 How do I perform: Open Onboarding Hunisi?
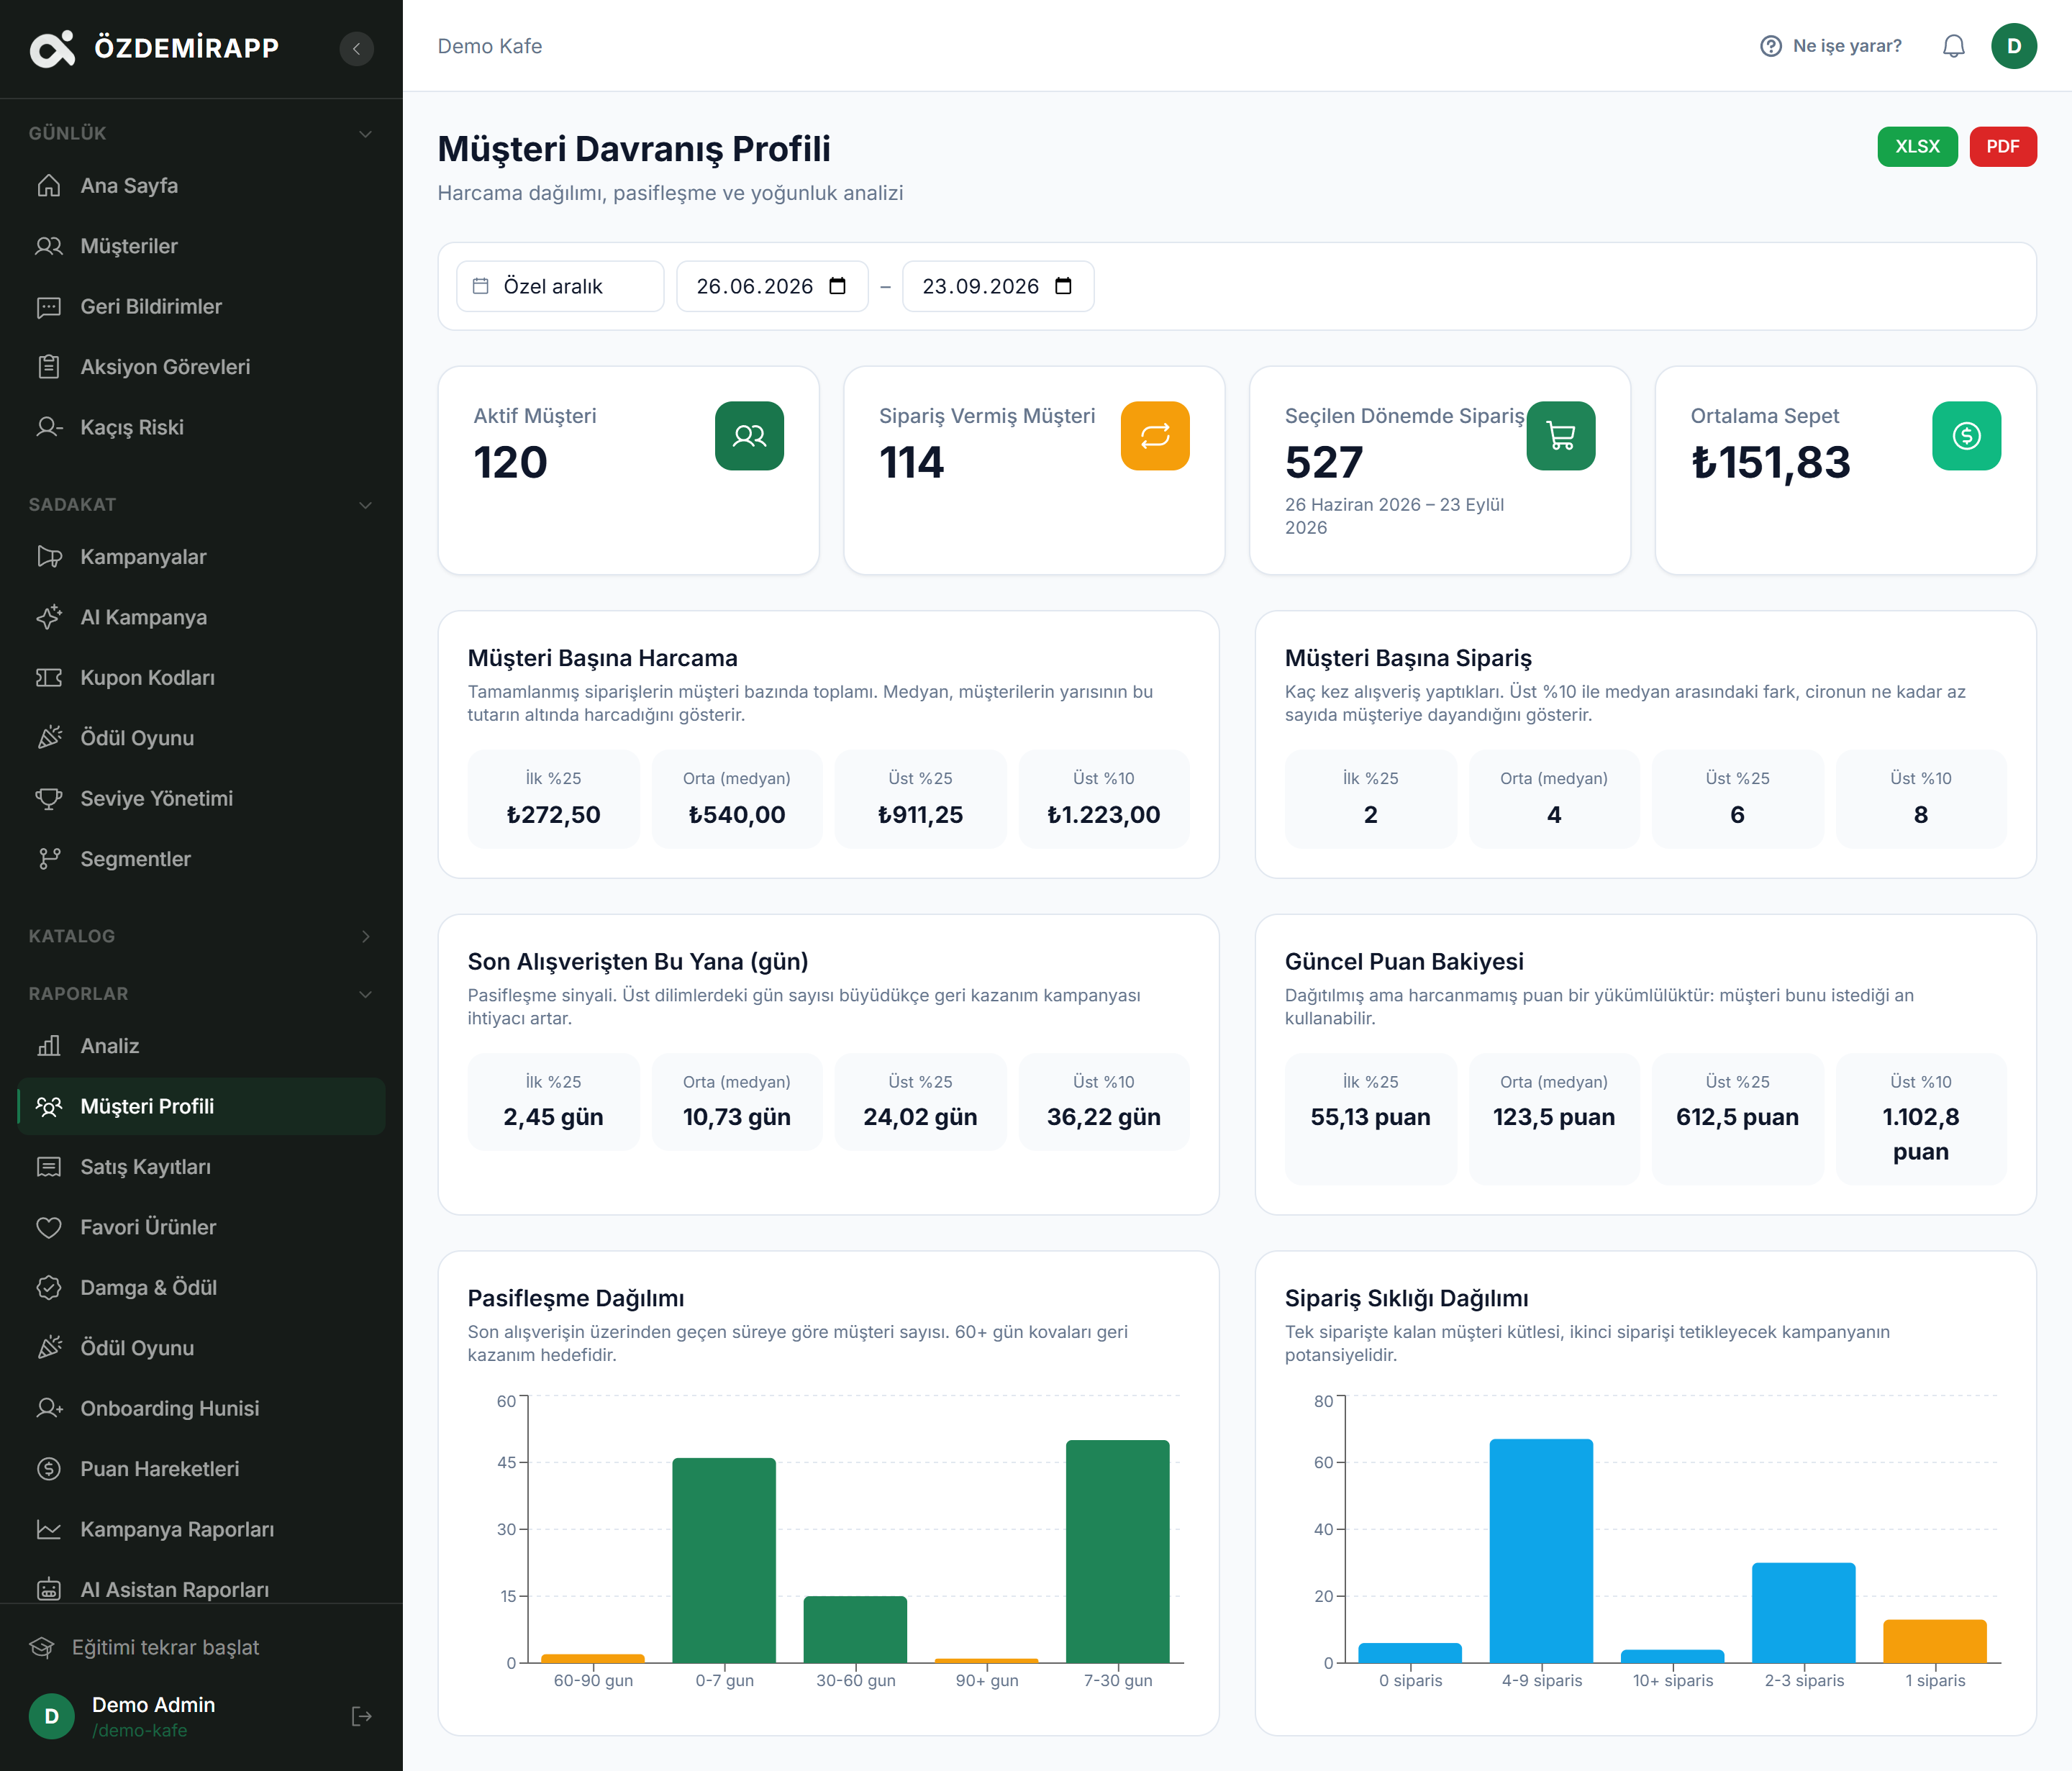[201, 1409]
